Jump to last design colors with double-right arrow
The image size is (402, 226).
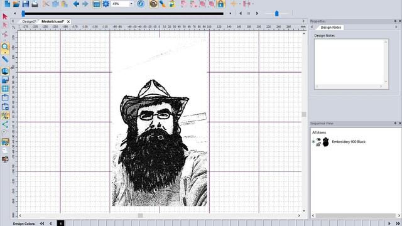[x=398, y=223]
